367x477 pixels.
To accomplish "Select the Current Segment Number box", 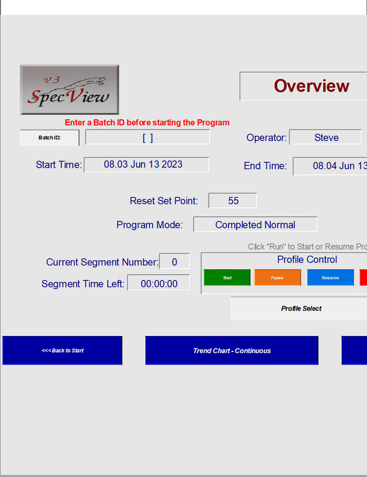I will pos(174,262).
